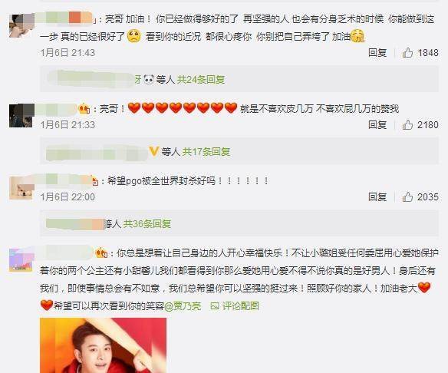Open the attached comment photo thumbnail
Image resolution: width=448 pixels, height=373 pixels.
103,345
